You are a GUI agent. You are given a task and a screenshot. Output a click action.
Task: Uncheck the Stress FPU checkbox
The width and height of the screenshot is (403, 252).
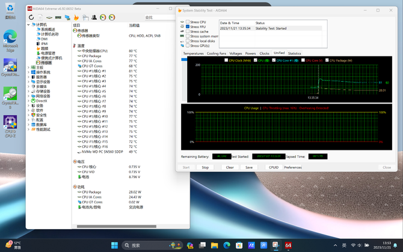coord(188,26)
